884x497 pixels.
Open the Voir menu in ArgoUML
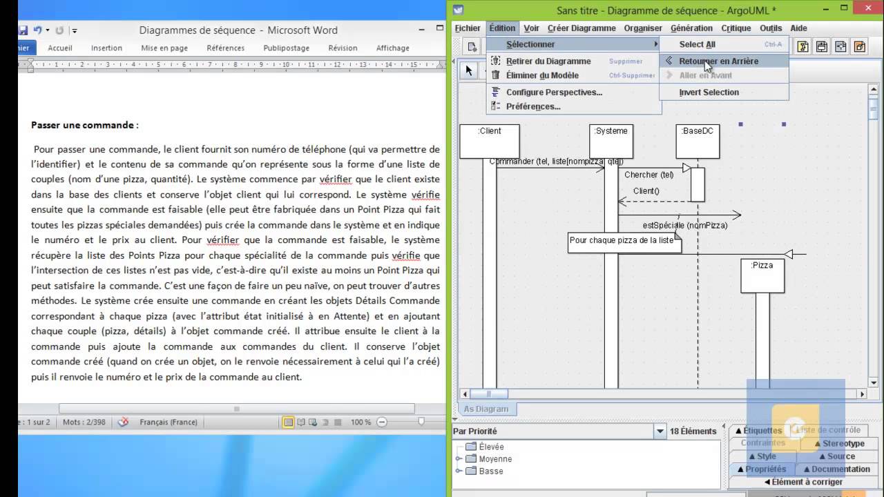531,28
